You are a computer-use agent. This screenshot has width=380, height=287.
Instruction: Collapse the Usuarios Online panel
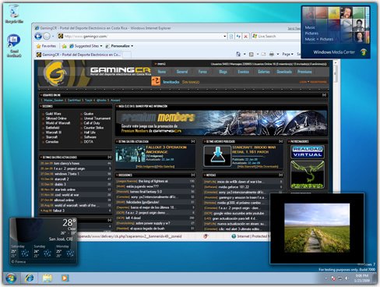(x=324, y=95)
